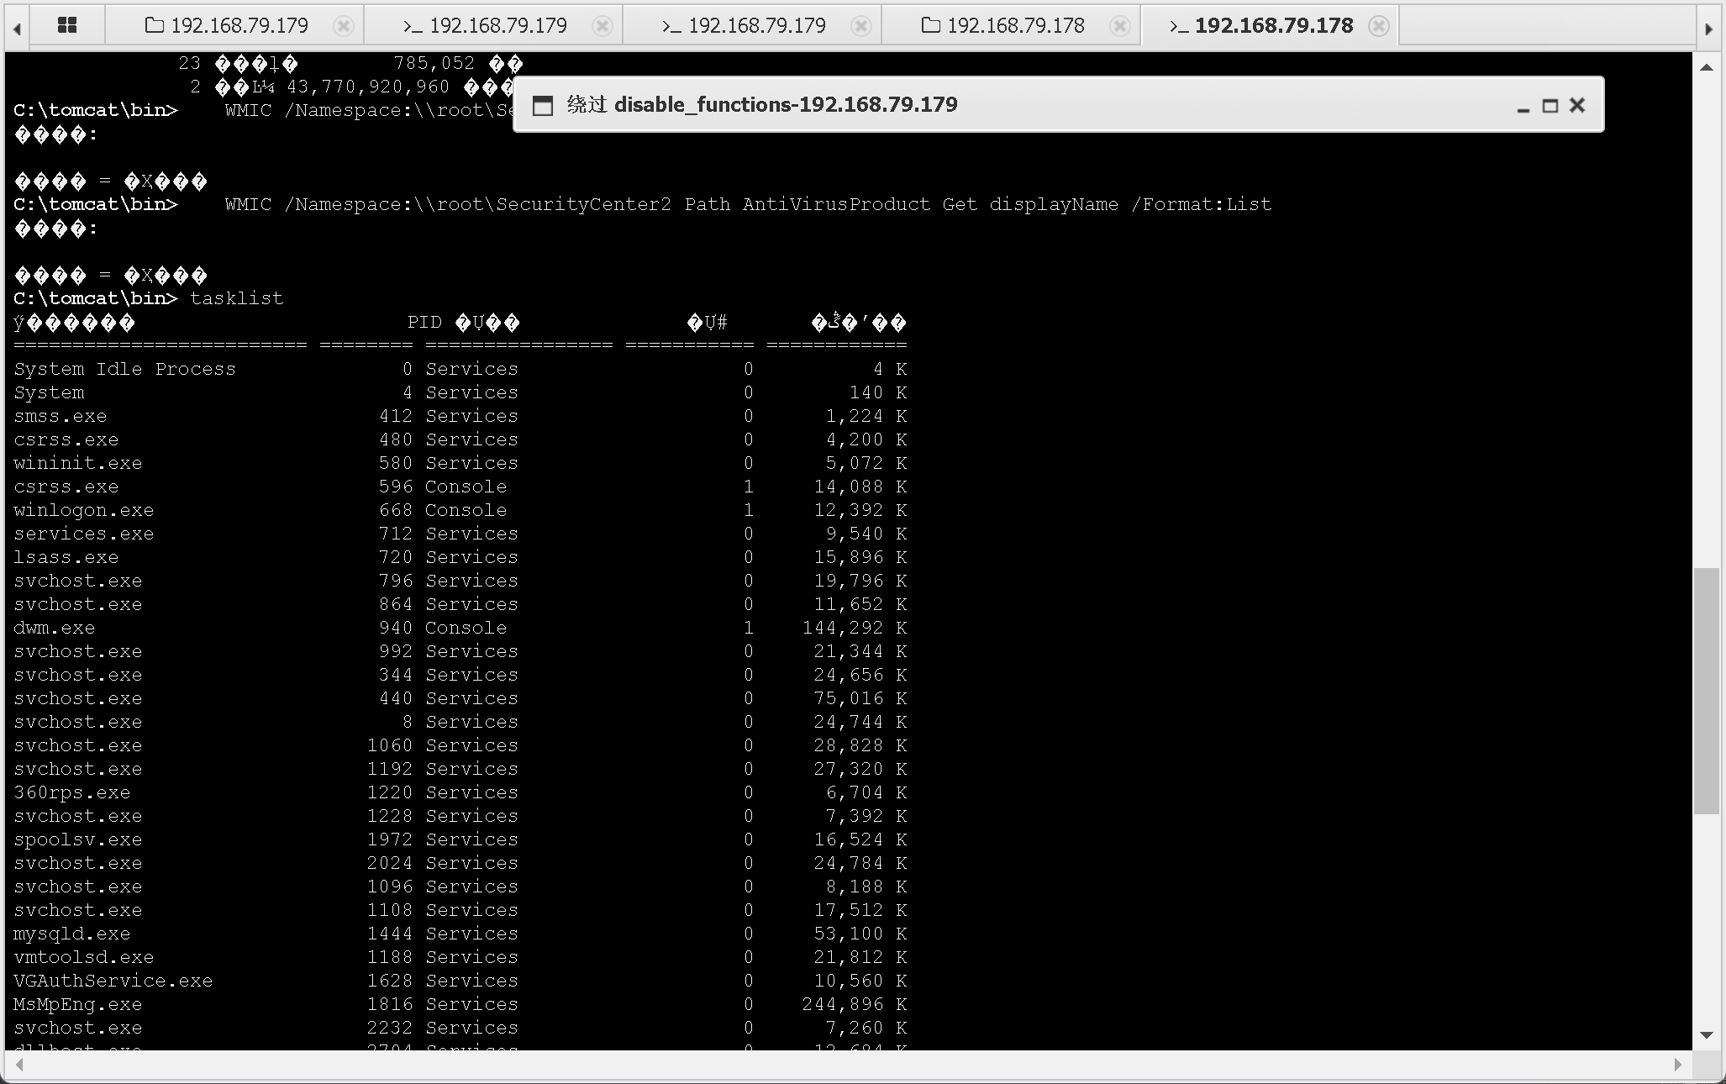Image resolution: width=1726 pixels, height=1084 pixels.
Task: Click the horizontal scrollbar right arrow
Action: coord(1677,1065)
